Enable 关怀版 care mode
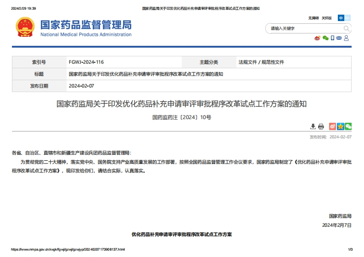364x257 pixels. pyautogui.click(x=326, y=18)
